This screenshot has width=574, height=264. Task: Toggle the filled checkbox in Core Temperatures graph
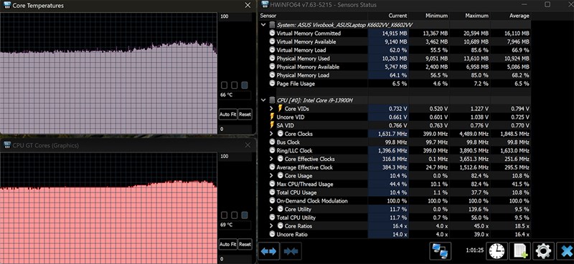245,85
